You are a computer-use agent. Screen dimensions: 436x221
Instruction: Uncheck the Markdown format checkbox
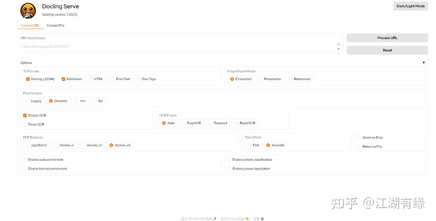click(64, 79)
